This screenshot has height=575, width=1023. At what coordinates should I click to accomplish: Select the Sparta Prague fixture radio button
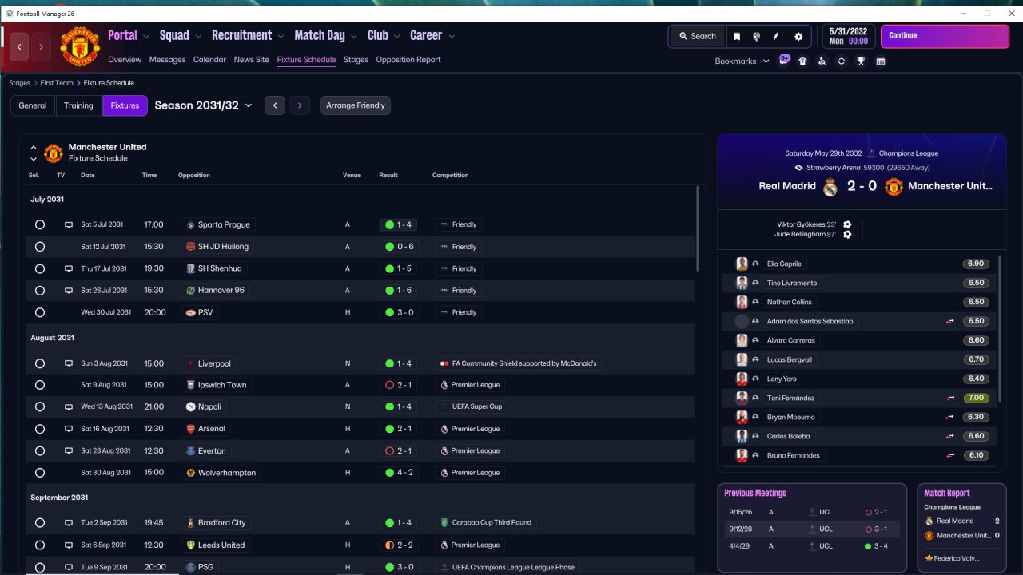coord(40,225)
